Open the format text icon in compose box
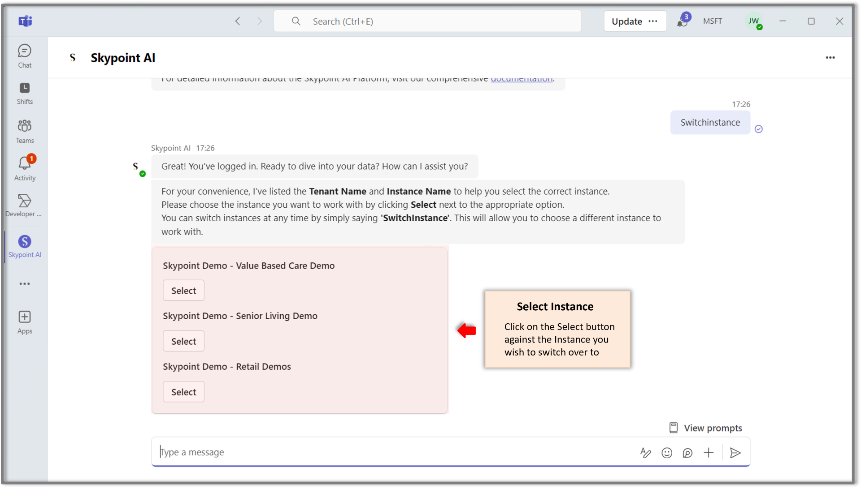The height and width of the screenshot is (488, 861). point(645,453)
